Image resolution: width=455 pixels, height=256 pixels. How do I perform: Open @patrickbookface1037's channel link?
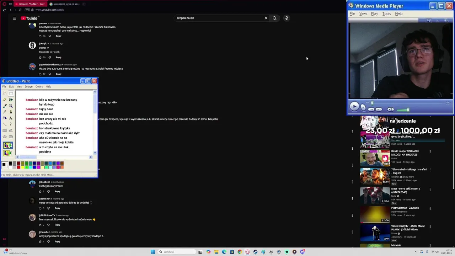point(51,65)
